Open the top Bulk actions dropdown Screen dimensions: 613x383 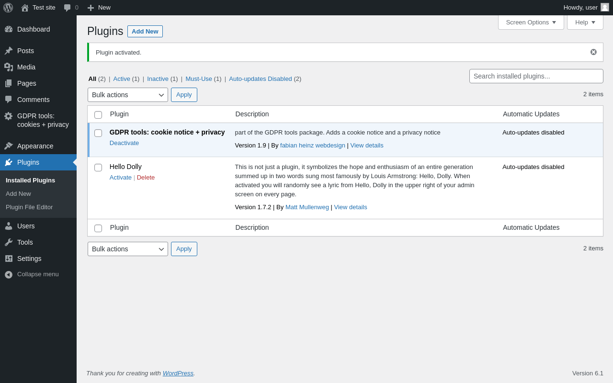[127, 95]
